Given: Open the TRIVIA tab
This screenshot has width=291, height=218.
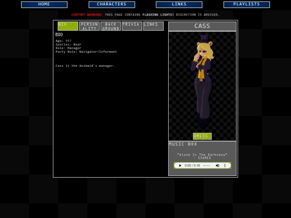Looking at the screenshot, I should 132,26.
